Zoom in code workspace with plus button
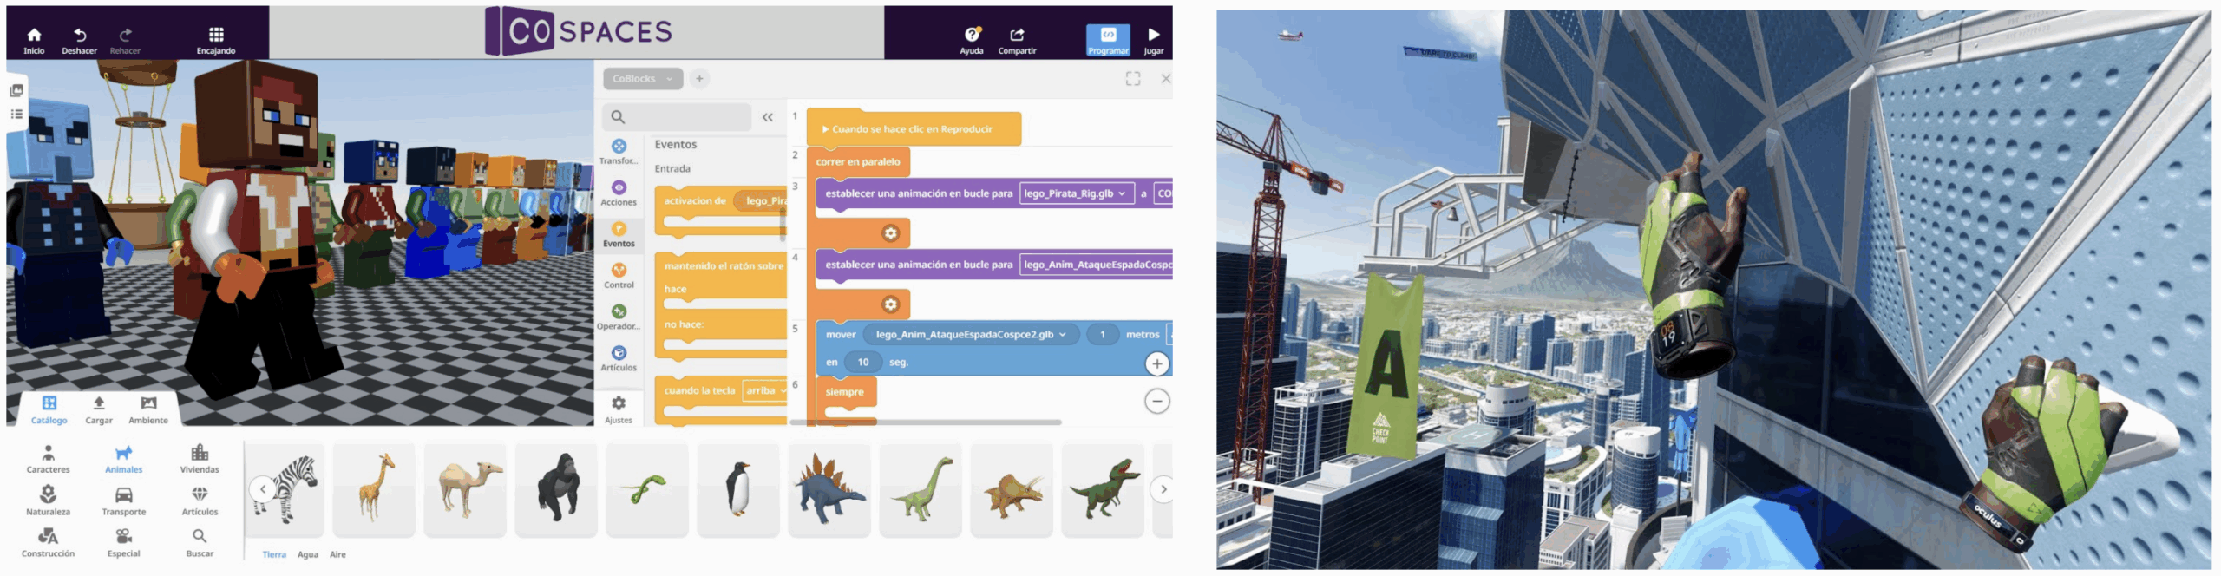The width and height of the screenshot is (2221, 576). (1156, 363)
